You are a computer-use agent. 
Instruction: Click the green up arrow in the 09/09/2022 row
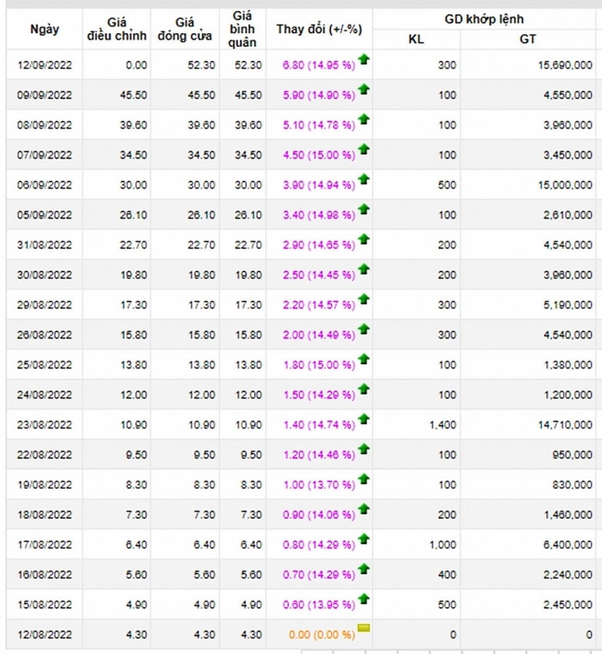coord(364,90)
